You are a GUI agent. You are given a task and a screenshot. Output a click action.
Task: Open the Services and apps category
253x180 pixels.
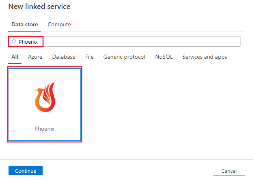point(205,57)
